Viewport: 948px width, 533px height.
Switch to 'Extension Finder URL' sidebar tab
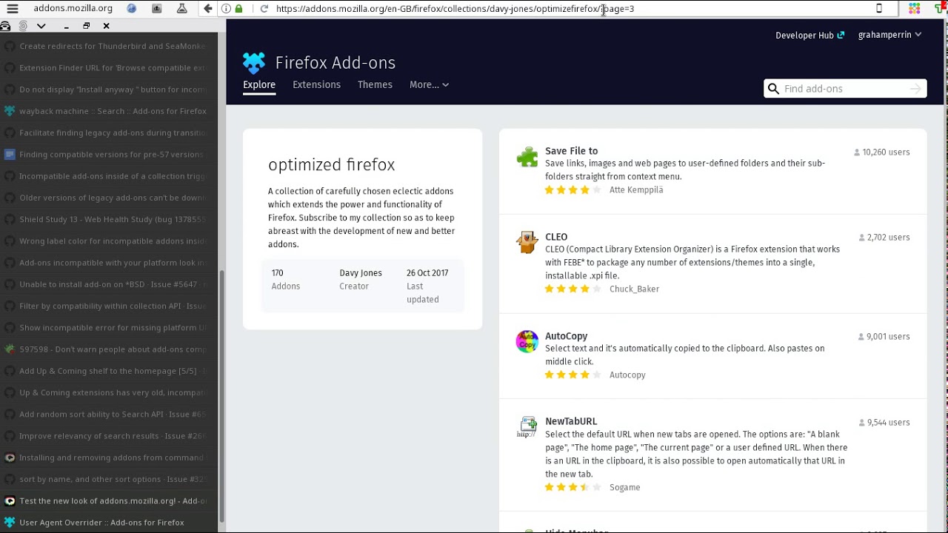[x=108, y=67]
